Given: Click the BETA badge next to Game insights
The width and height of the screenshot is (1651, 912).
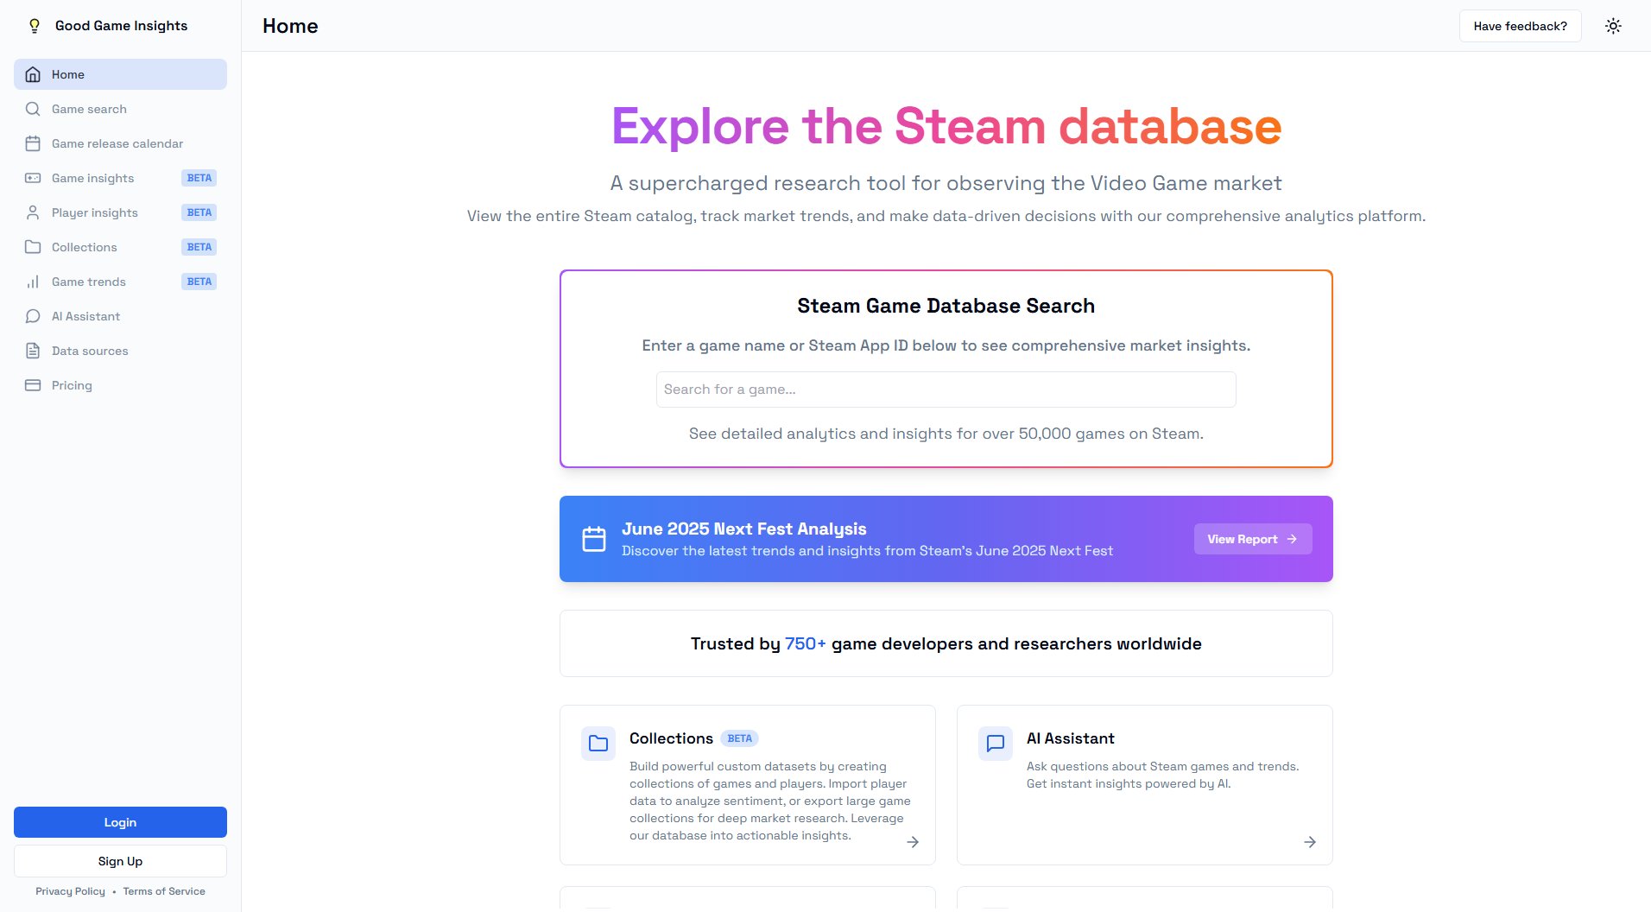Looking at the screenshot, I should (x=199, y=178).
